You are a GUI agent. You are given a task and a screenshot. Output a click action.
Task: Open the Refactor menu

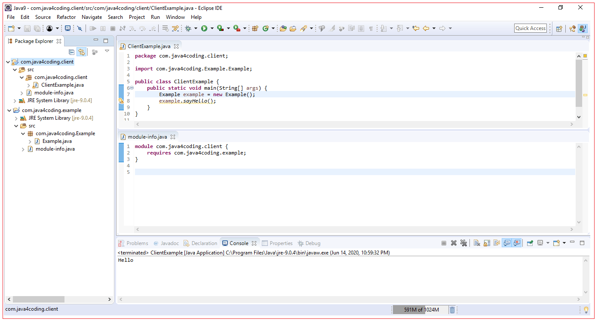click(x=66, y=17)
